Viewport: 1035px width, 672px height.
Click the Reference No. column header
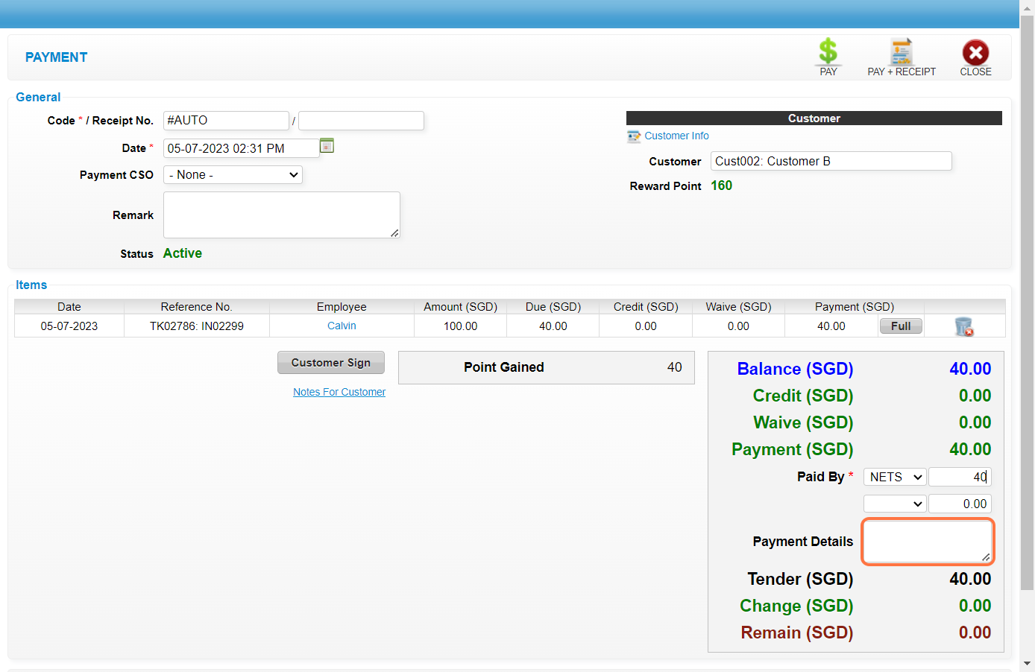[x=197, y=306]
